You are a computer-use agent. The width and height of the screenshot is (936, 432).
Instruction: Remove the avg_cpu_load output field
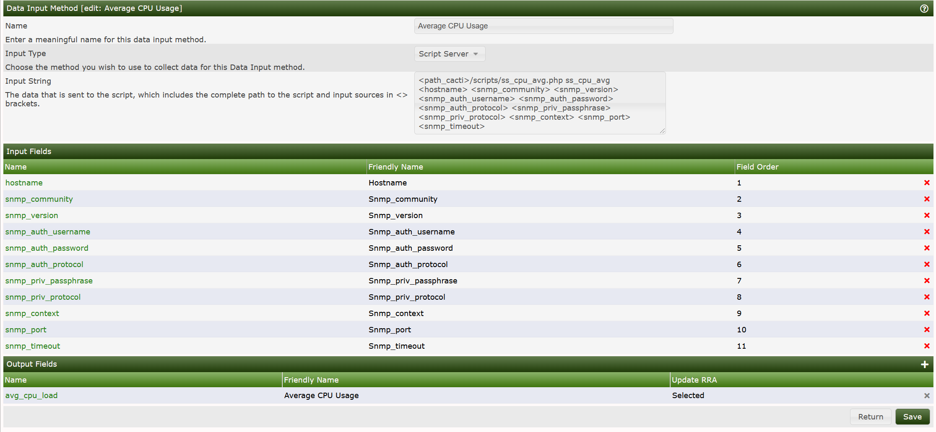coord(927,395)
